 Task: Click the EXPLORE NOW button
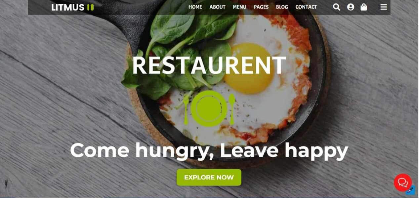click(209, 178)
